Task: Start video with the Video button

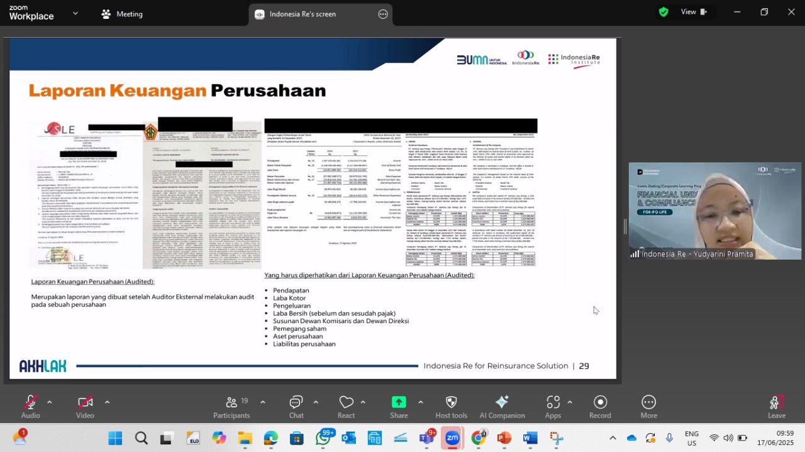Action: pos(85,406)
